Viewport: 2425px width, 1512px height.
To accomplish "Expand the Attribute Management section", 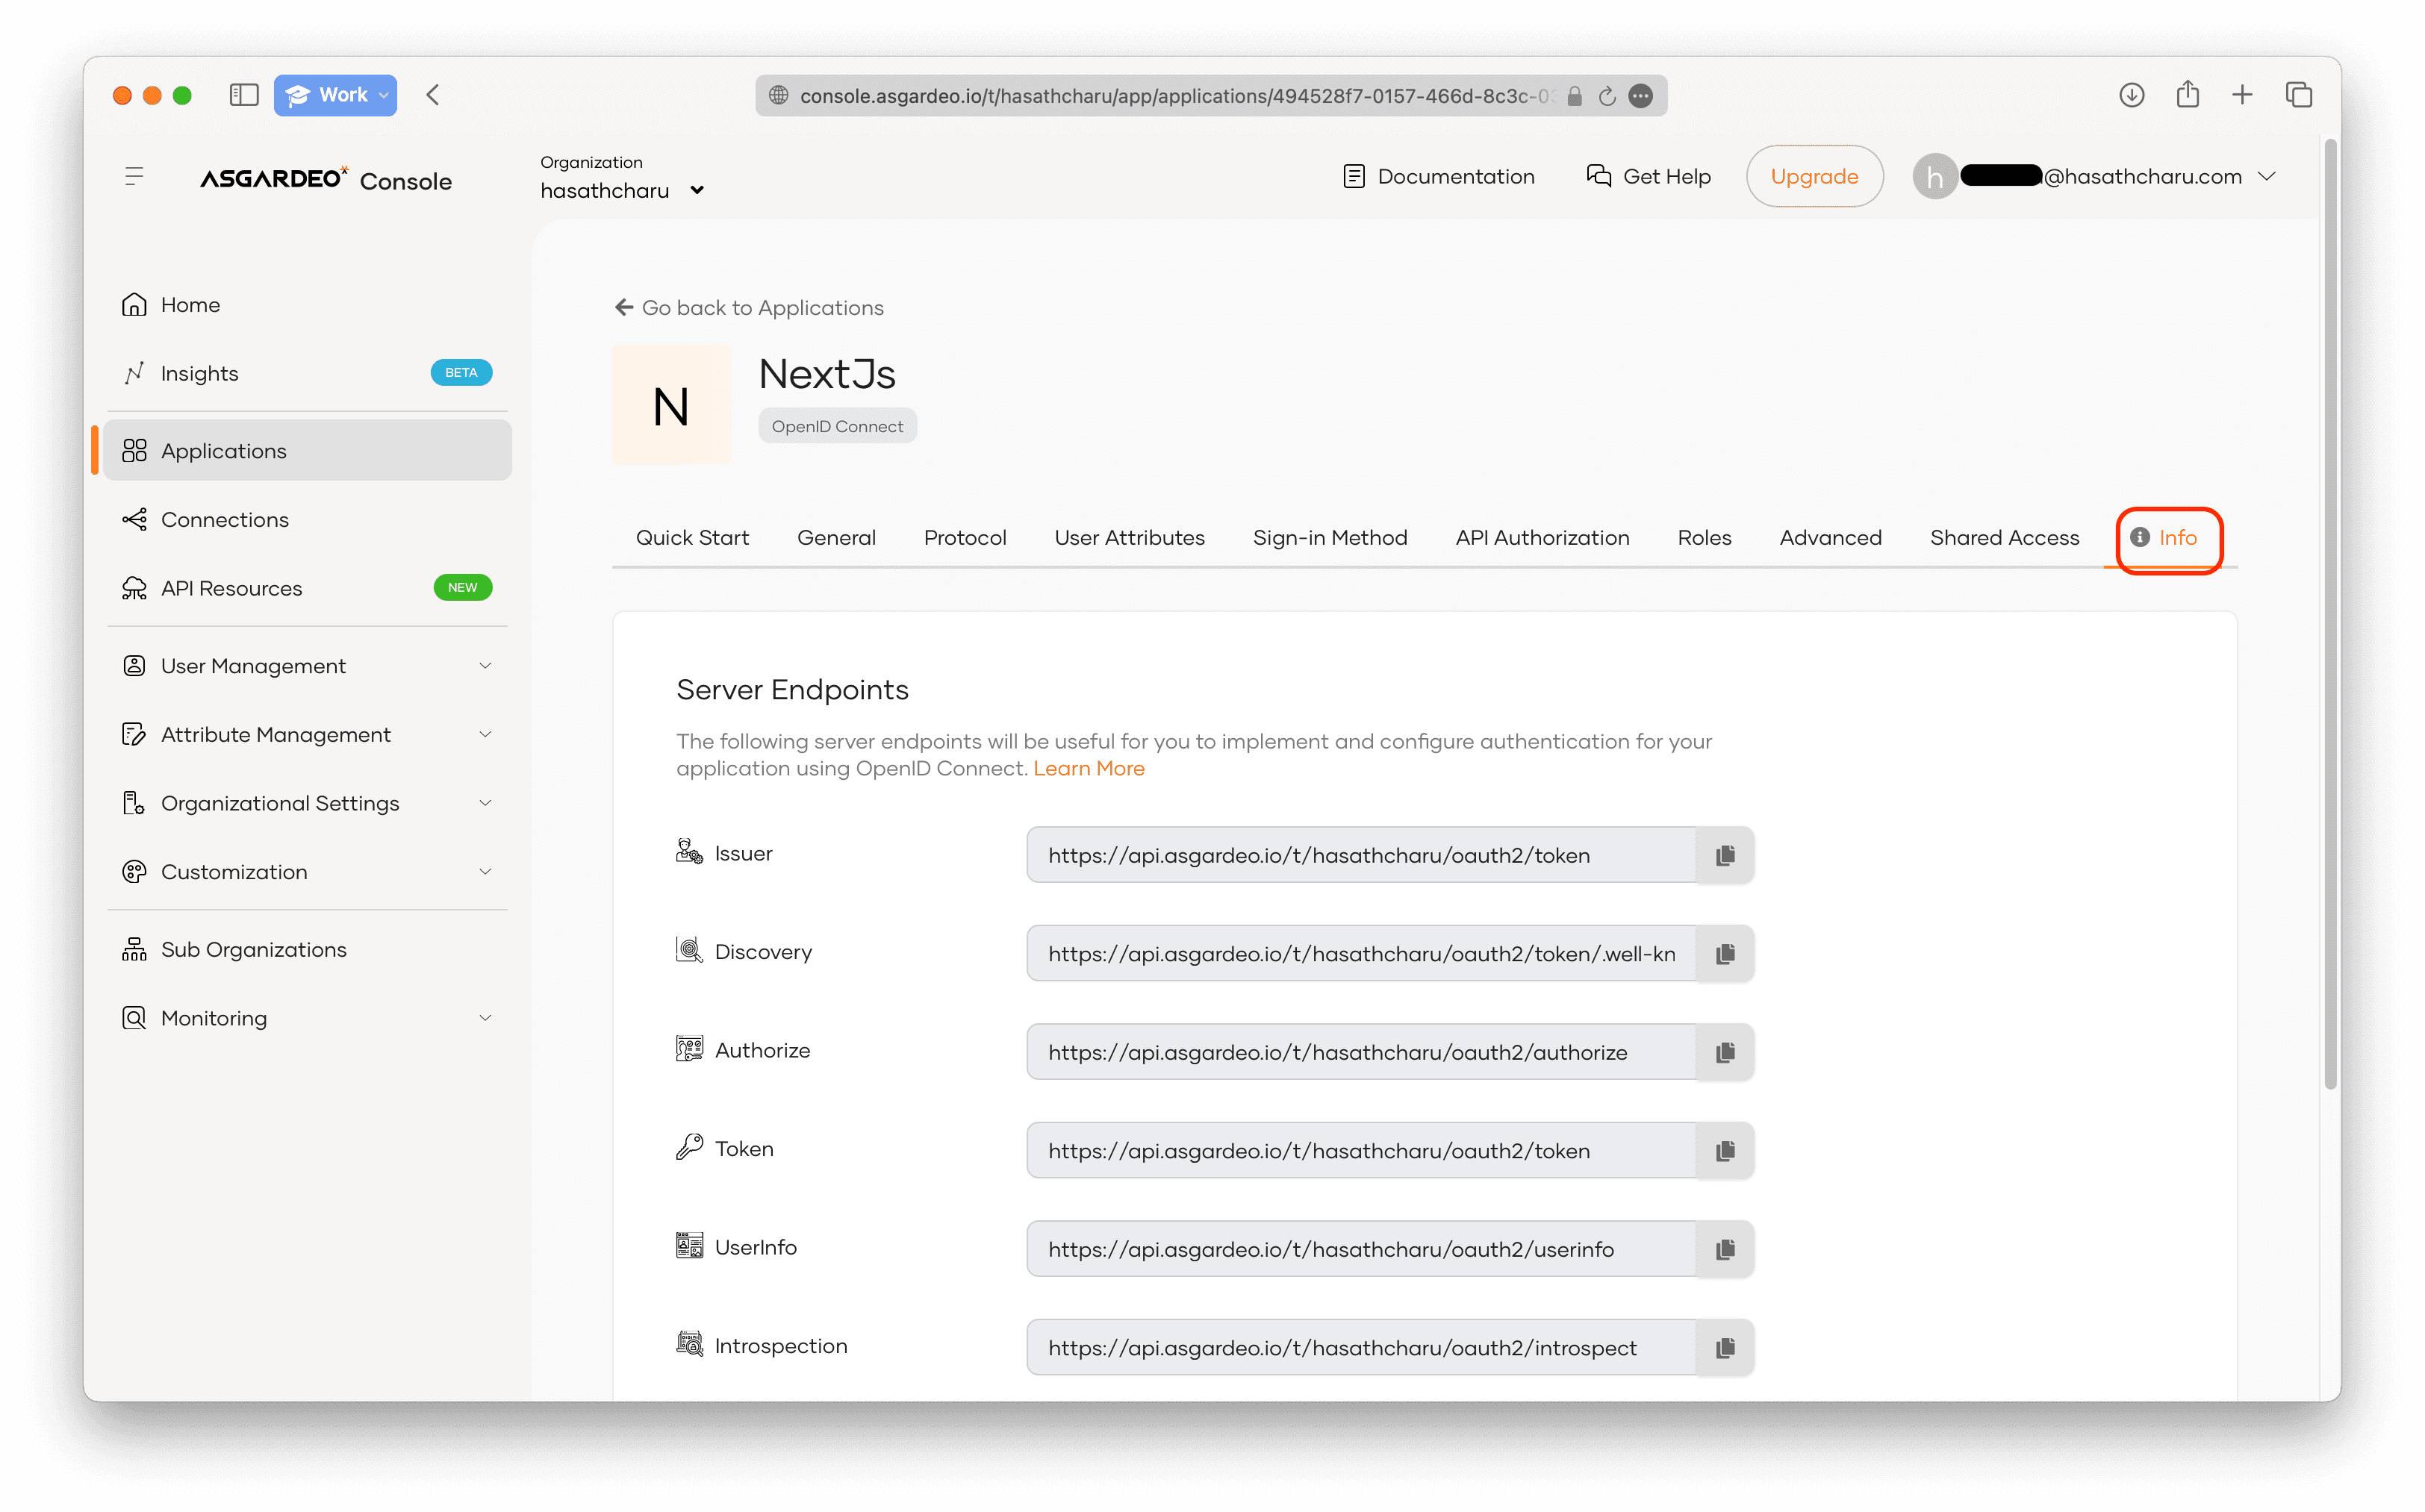I will click(308, 735).
